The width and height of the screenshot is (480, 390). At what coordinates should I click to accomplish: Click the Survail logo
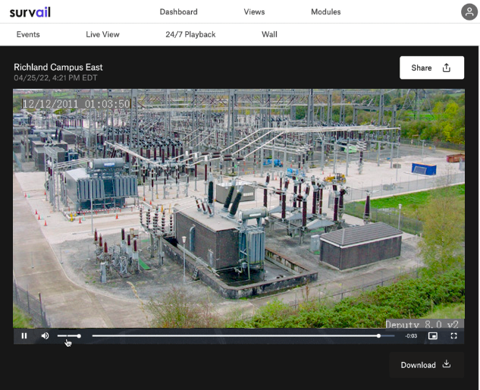click(30, 11)
